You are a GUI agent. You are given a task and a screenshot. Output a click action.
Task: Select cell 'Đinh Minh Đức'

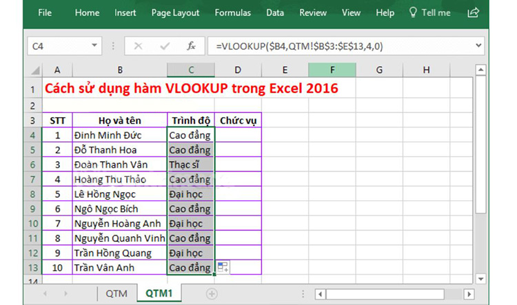[x=120, y=135]
